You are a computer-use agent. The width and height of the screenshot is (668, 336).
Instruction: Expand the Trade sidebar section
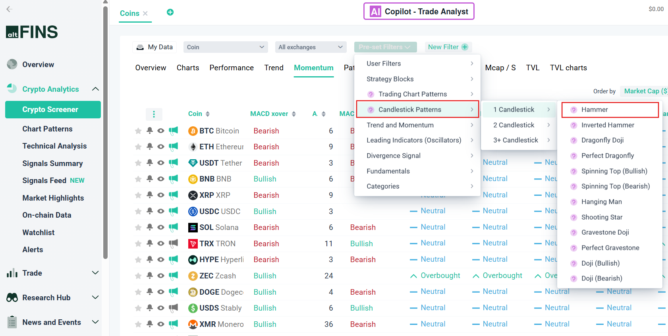pos(95,273)
